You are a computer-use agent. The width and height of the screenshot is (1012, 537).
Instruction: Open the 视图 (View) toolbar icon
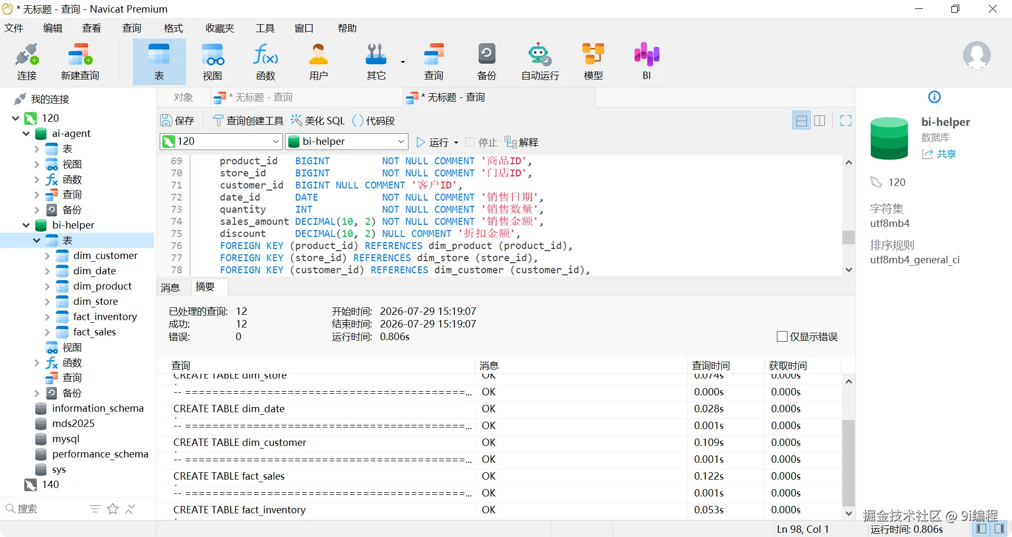(212, 62)
